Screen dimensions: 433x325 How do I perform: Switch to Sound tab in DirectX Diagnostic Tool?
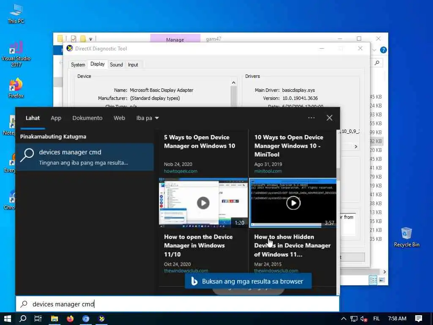pyautogui.click(x=116, y=65)
